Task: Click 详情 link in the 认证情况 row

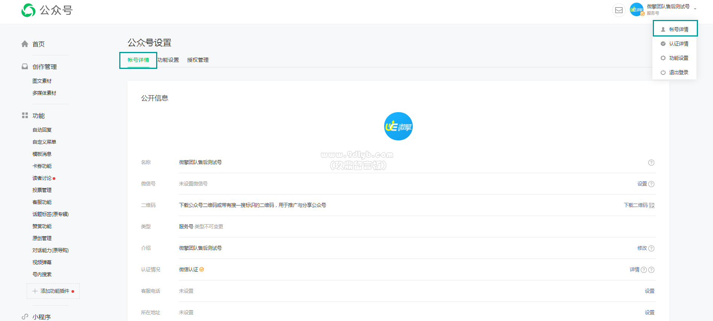Action: [x=634, y=269]
